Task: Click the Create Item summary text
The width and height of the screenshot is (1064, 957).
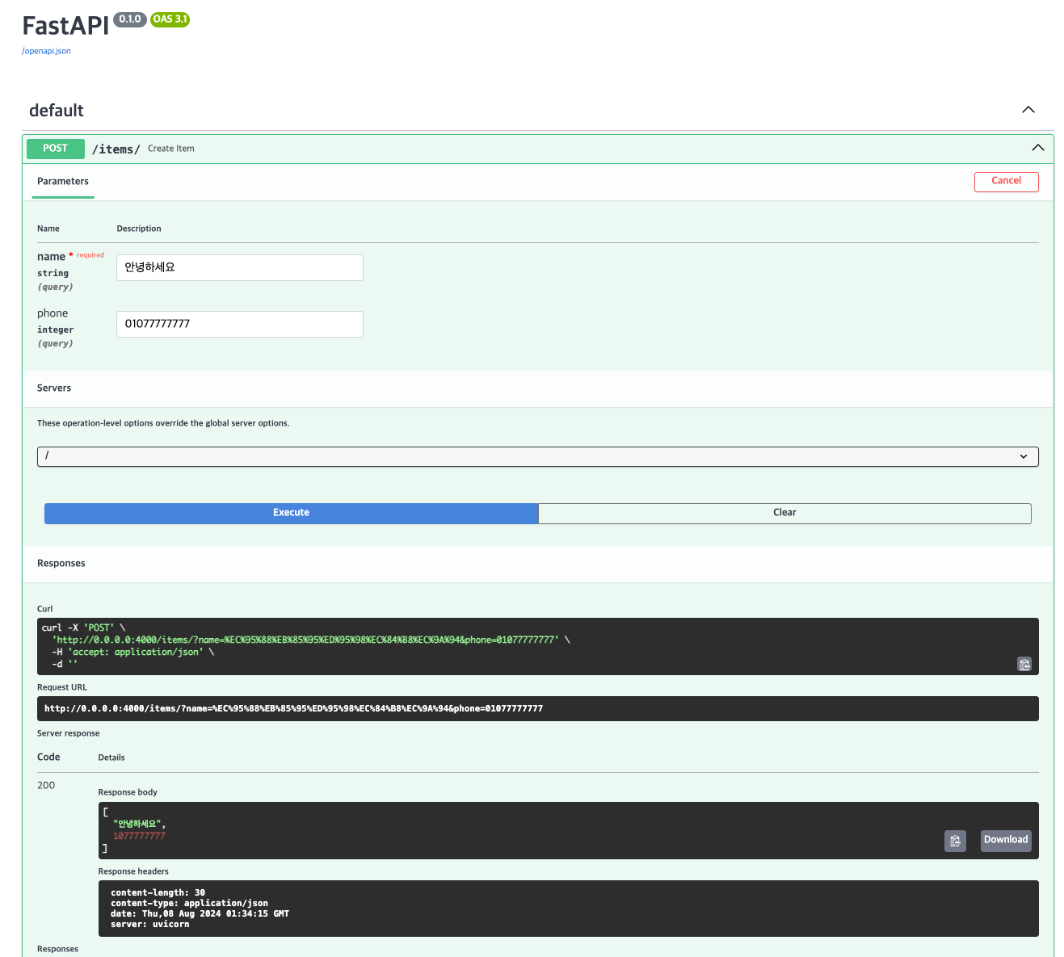Action: click(x=171, y=149)
